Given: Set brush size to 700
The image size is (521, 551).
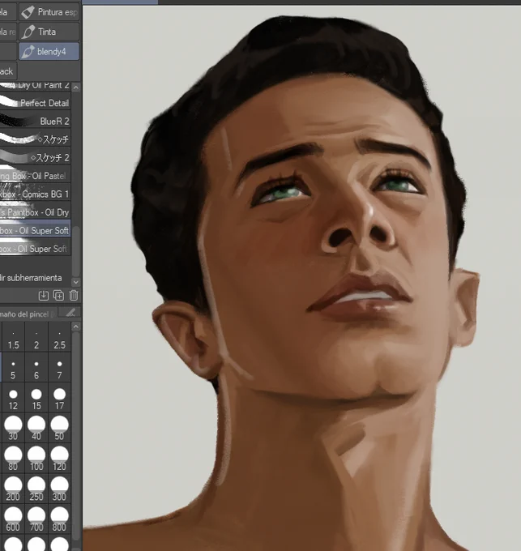Looking at the screenshot, I should pos(36,519).
